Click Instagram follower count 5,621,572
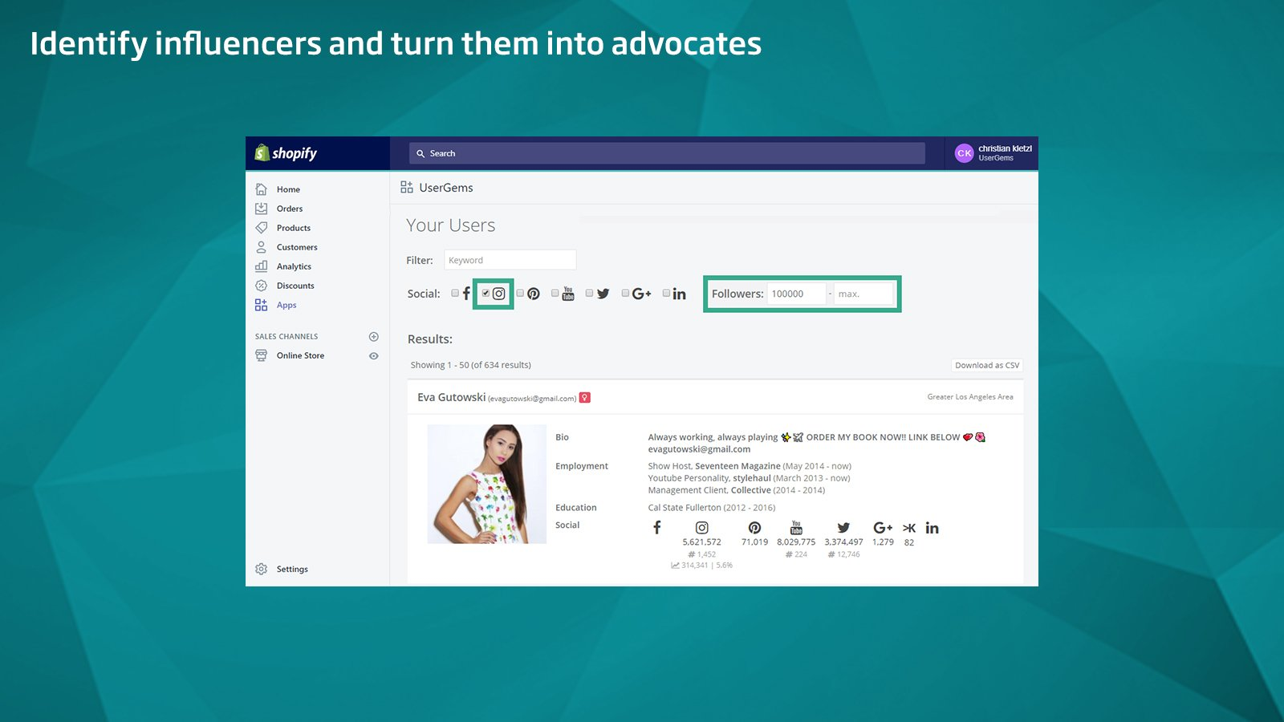 [701, 542]
